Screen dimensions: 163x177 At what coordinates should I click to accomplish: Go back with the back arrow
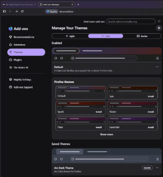coord(10,12)
